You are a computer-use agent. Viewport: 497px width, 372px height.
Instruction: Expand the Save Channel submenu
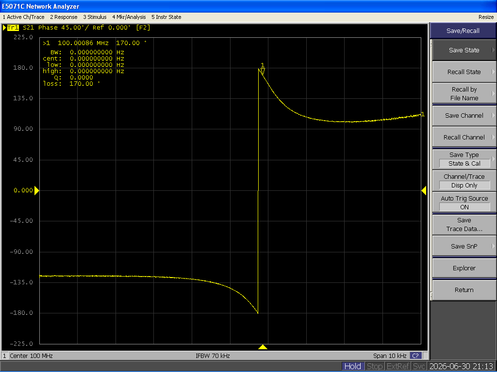click(x=464, y=115)
